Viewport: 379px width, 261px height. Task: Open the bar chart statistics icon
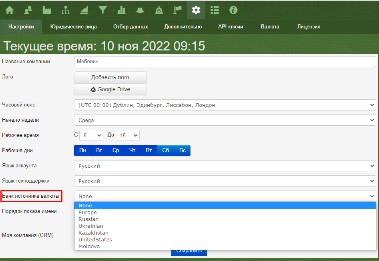[x=121, y=10]
